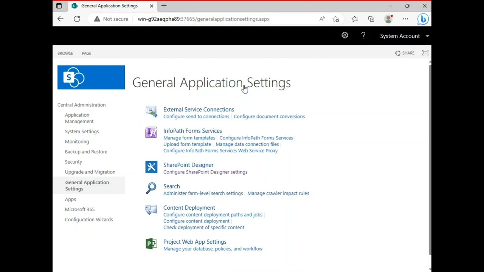Click the focus on content icon

click(425, 53)
